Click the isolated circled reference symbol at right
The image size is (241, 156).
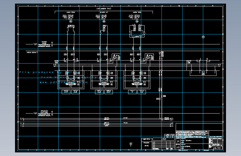pos(203,37)
